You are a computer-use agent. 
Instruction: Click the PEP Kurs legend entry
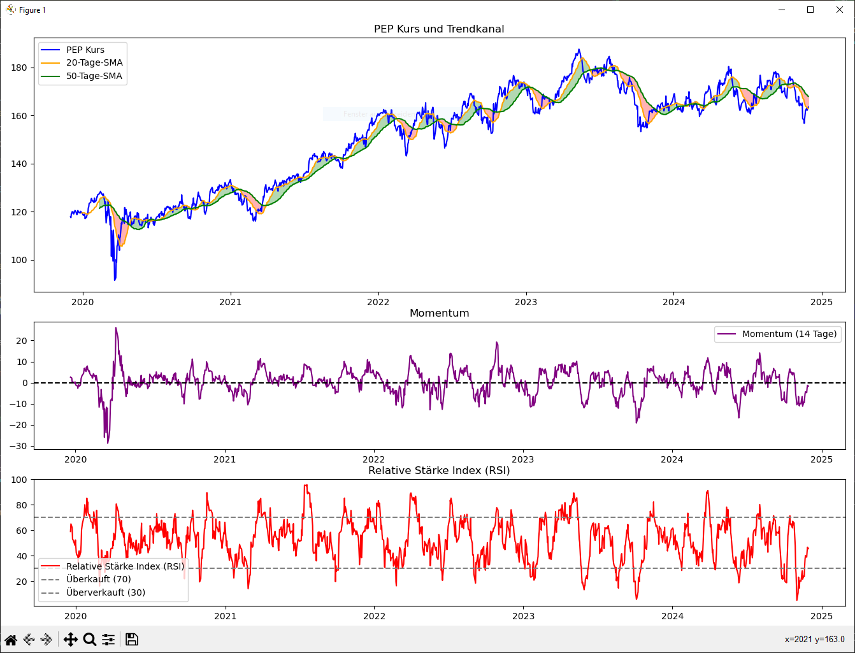[85, 50]
